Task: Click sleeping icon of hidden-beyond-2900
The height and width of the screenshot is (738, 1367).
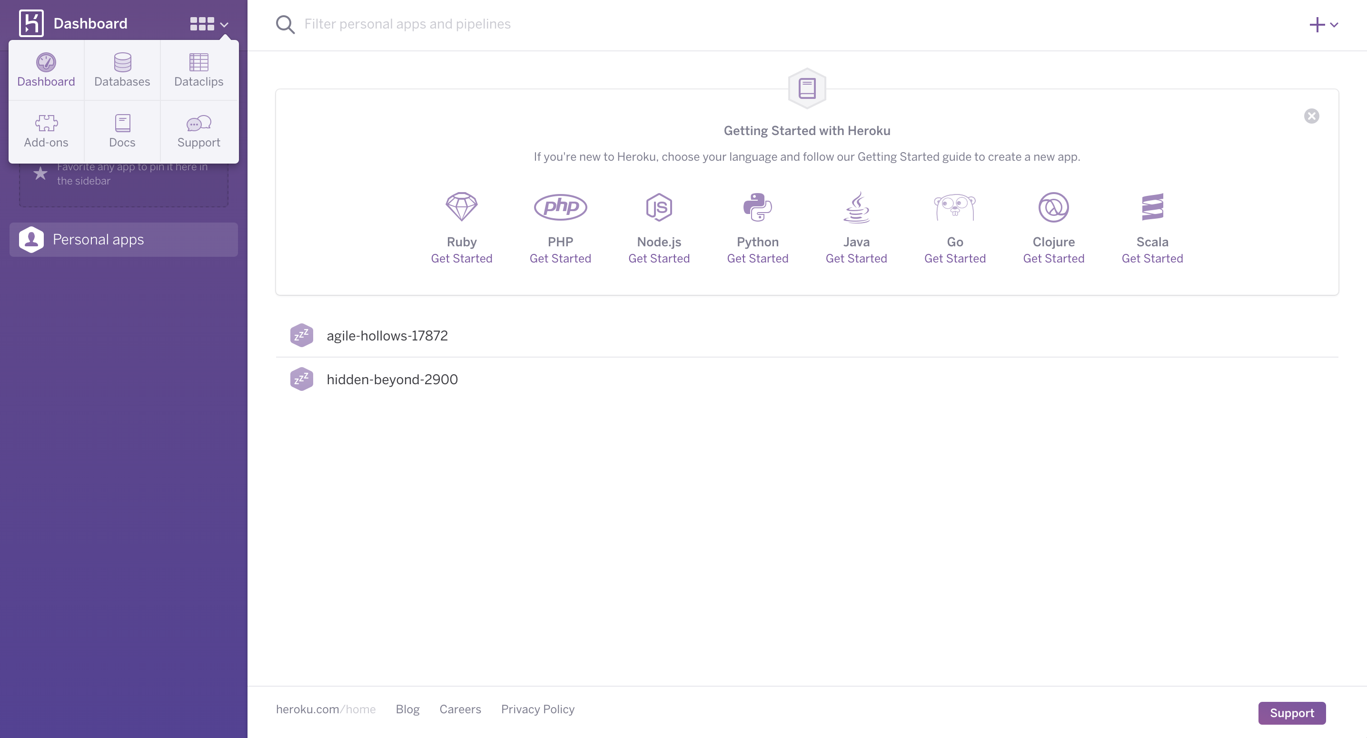Action: point(301,379)
